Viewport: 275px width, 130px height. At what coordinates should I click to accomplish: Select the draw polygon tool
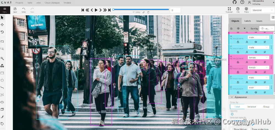tap(2, 80)
